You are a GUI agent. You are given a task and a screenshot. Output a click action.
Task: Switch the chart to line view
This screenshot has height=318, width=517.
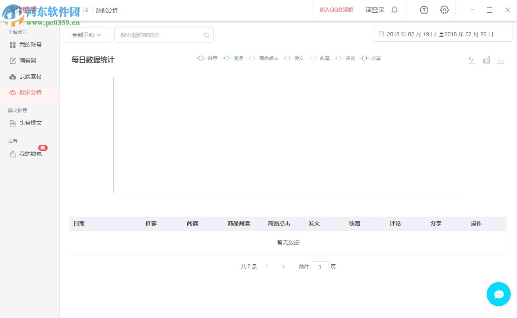(471, 60)
